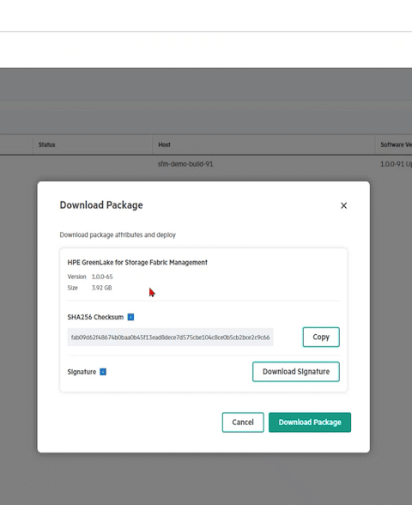Close the Download Package dialog with X
Screen dimensions: 412x505
tap(343, 205)
